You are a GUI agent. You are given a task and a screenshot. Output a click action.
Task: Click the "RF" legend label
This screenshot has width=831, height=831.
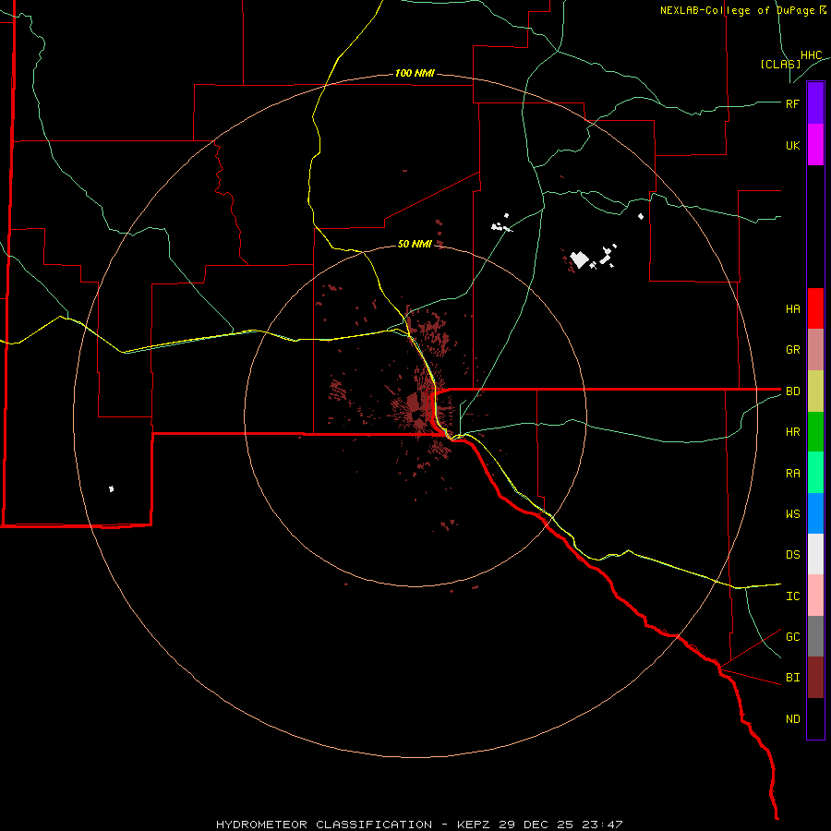pyautogui.click(x=792, y=103)
